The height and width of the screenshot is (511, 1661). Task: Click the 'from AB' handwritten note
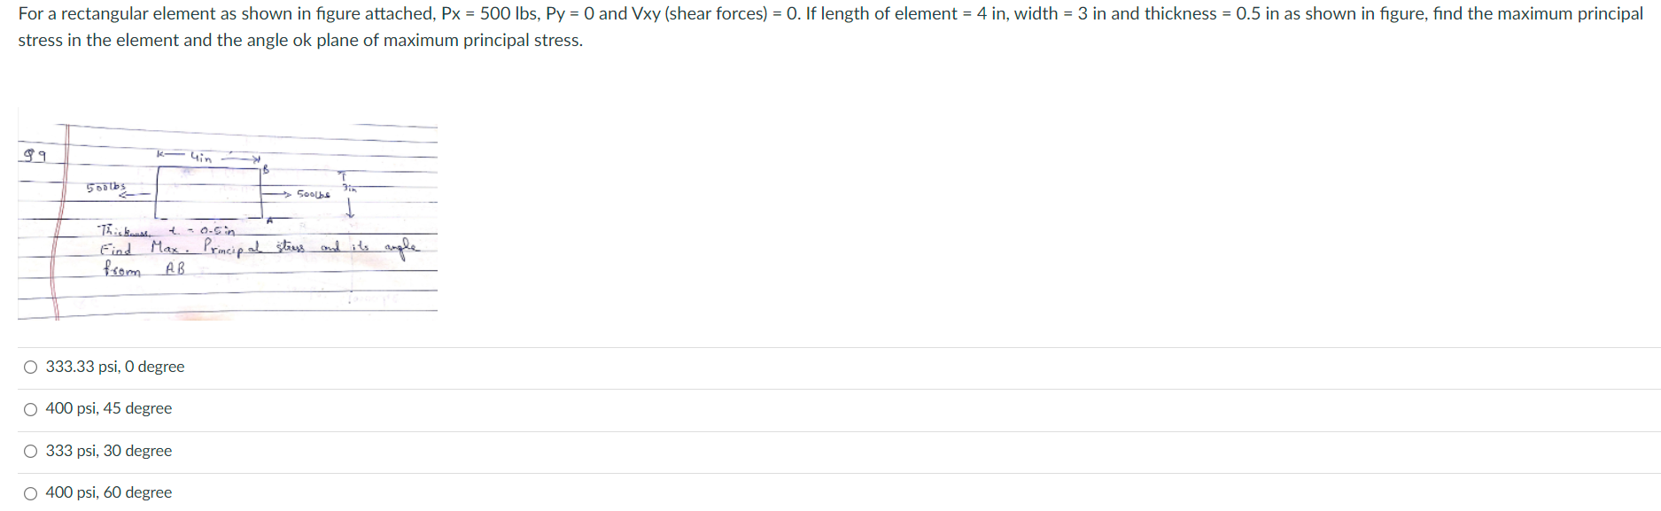point(142,268)
